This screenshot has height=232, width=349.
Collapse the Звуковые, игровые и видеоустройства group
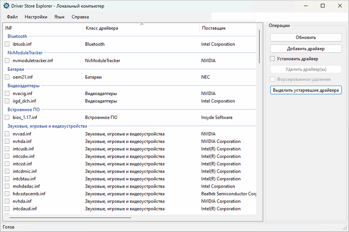(x=48, y=126)
